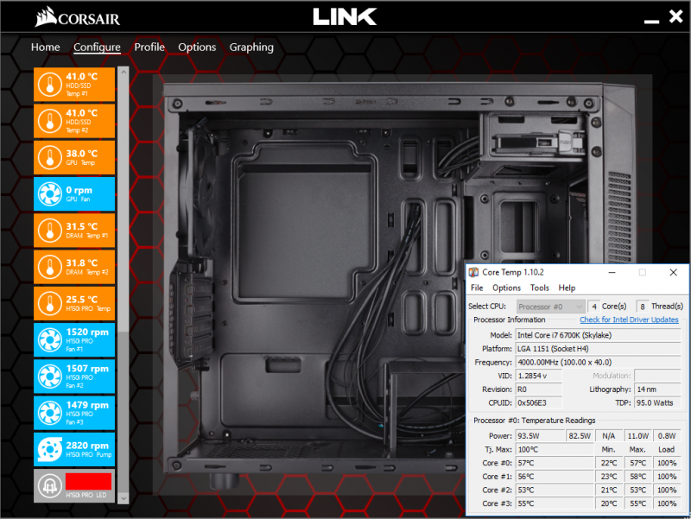Click the HDD/SSD Temp #1 thermometer icon

(x=50, y=85)
